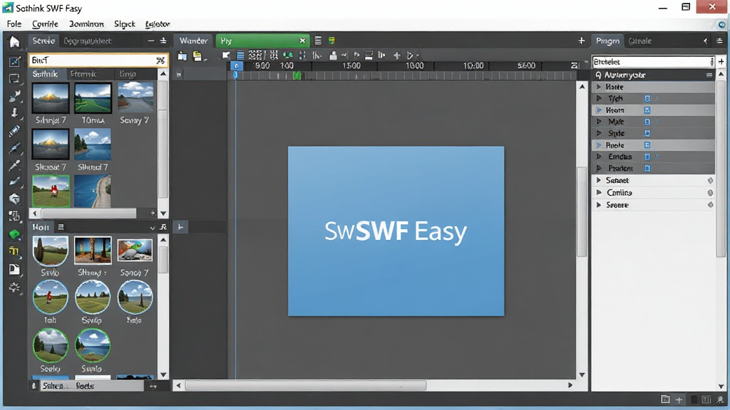Open the dropdown arrow in the bottom-left bar

[153, 387]
